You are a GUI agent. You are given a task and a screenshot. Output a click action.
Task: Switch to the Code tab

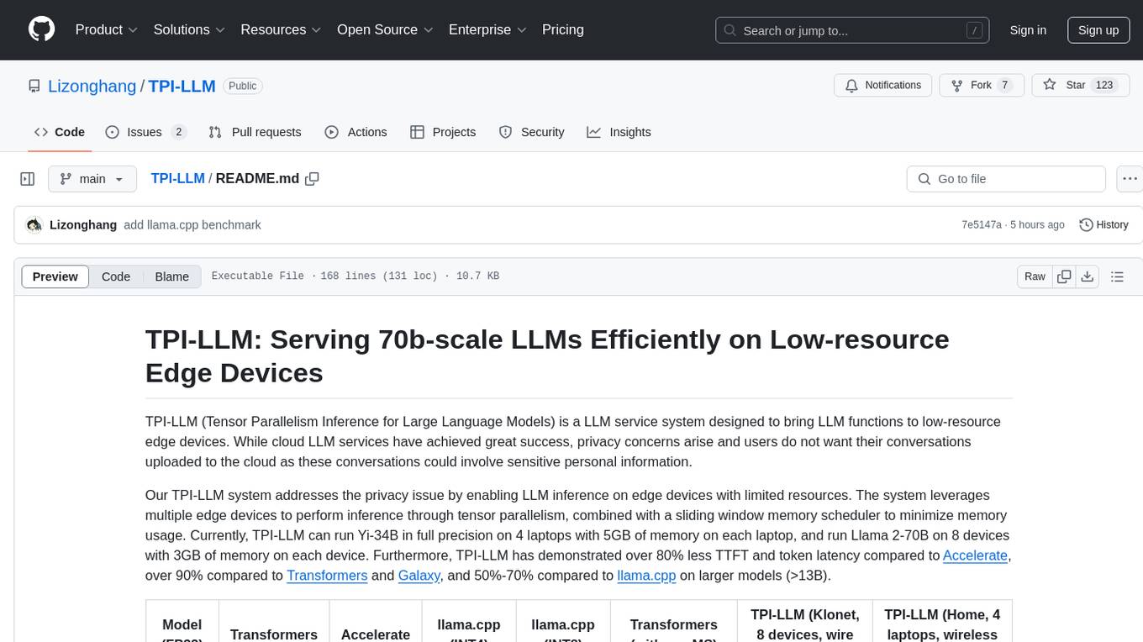click(60, 132)
